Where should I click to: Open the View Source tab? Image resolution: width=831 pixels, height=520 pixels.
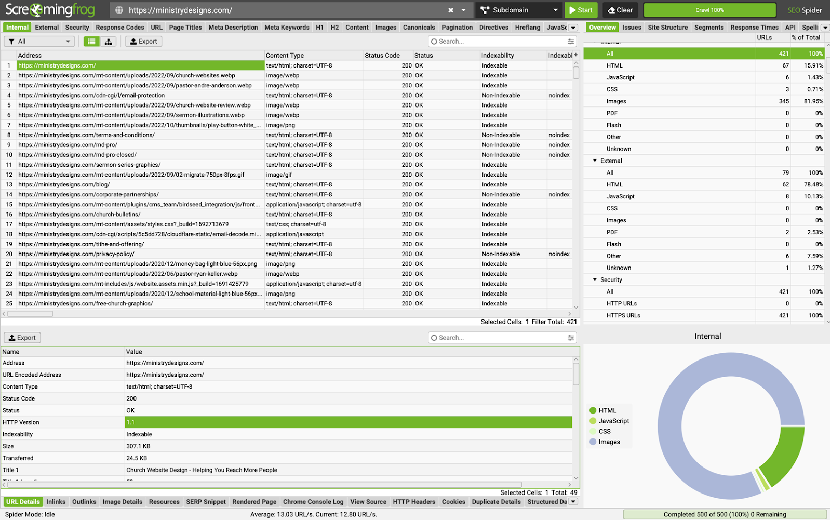coord(368,502)
